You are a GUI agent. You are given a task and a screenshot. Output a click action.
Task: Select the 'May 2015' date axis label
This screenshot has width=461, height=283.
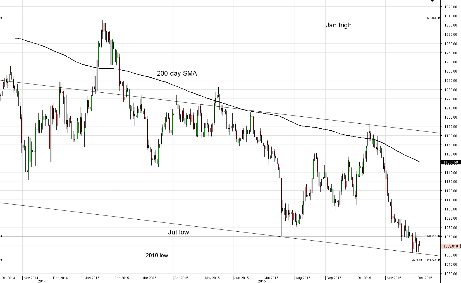point(212,278)
